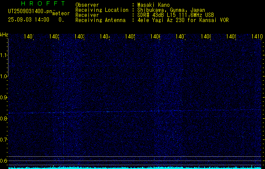This screenshot has height=169, width=265.
Task: Click the horizontal carrier signal line near 0.83 kHz
Action: [x=135, y=112]
